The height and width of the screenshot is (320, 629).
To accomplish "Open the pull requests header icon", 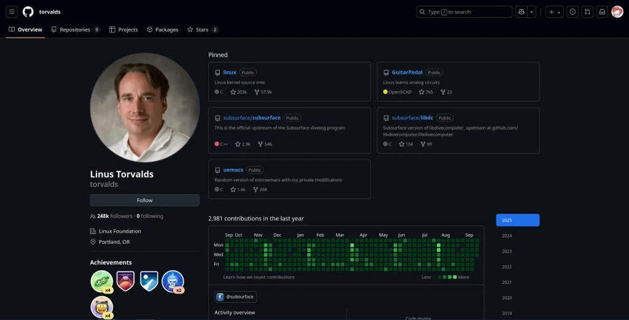I will [587, 12].
